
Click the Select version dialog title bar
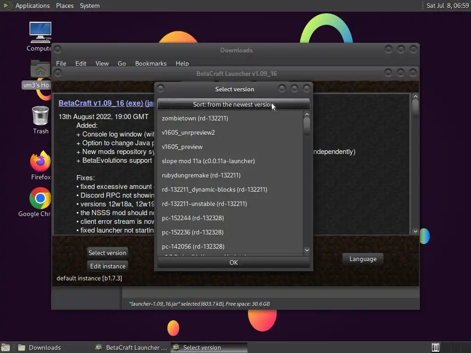[234, 89]
